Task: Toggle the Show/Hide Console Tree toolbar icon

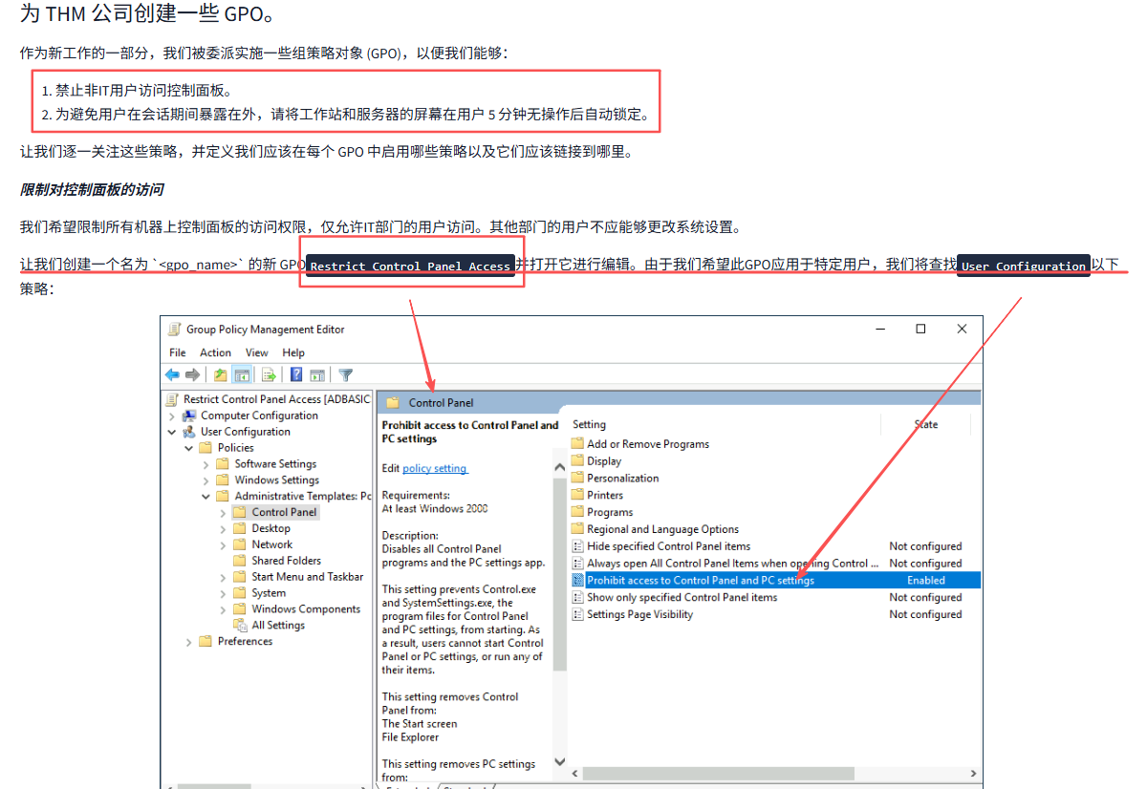Action: tap(242, 375)
